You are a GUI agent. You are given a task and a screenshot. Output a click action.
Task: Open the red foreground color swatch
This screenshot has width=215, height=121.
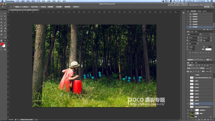pyautogui.click(x=2, y=44)
